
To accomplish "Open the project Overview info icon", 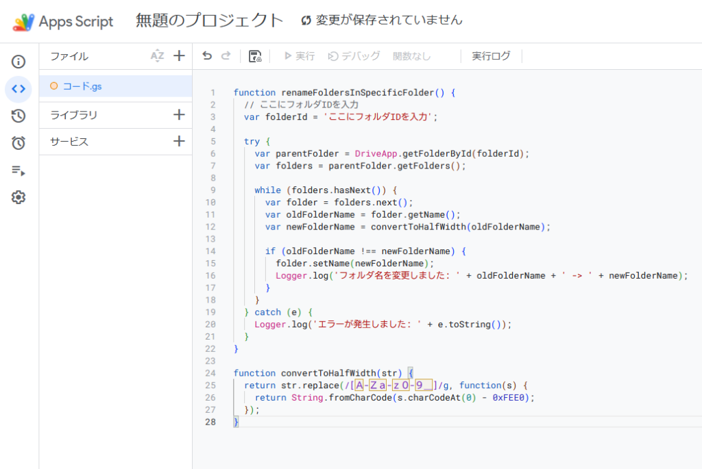I will 19,62.
